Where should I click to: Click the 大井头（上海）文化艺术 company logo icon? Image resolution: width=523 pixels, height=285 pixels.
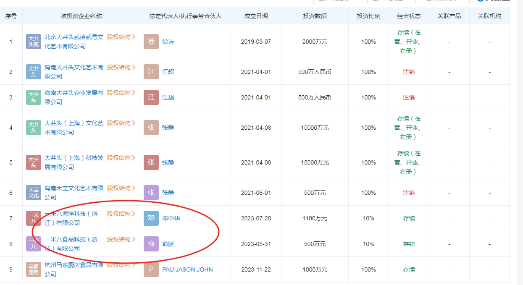coord(34,128)
